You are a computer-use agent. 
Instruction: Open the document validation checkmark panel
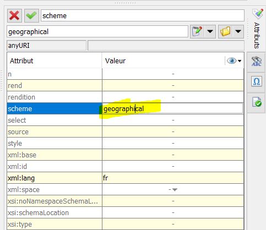[x=257, y=102]
